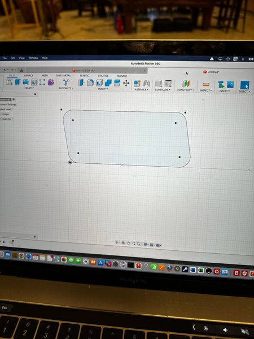The height and width of the screenshot is (339, 254).
Task: Open the App Store from the Dock
Action: coord(100,263)
